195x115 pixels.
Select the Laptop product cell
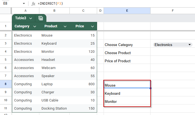(x=54, y=84)
